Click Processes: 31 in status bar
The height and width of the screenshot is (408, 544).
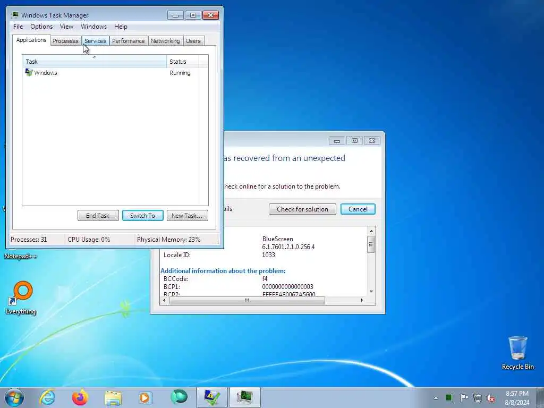coord(29,240)
